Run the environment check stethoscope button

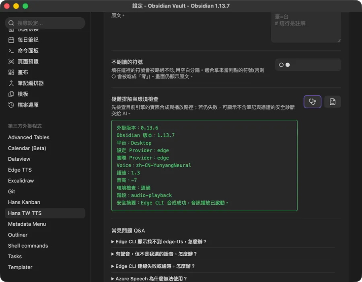[x=312, y=102]
